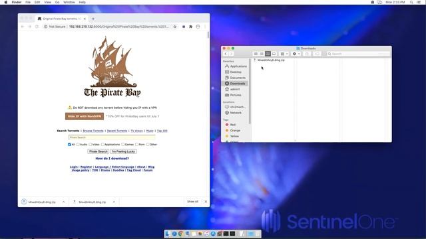Open Finder action gear dropdown
This screenshot has width=426, height=239.
296,54
